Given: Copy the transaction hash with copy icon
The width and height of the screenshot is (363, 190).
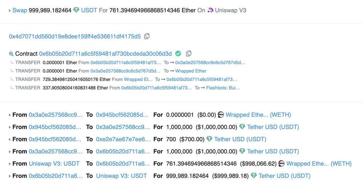Looking at the screenshot, I should [147, 36].
